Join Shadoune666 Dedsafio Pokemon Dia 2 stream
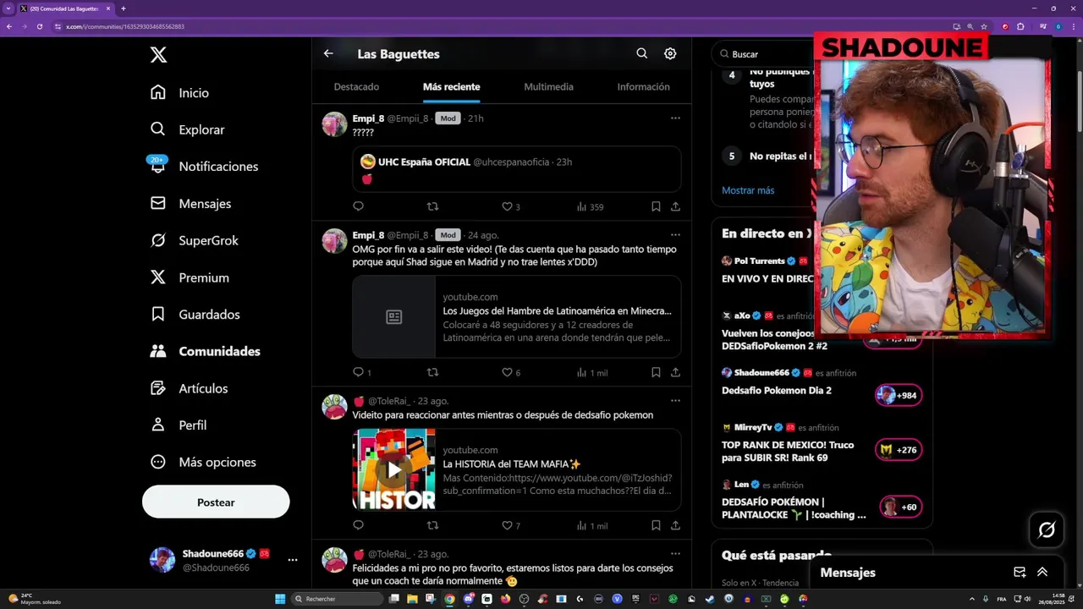This screenshot has width=1083, height=609. [x=776, y=391]
